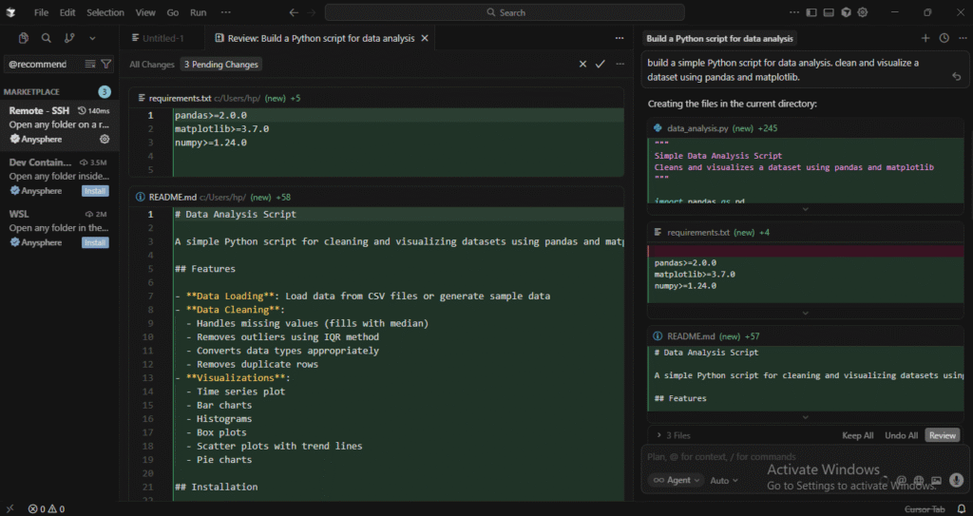
Task: Open the Explorer view in the sidebar
Action: tap(24, 38)
